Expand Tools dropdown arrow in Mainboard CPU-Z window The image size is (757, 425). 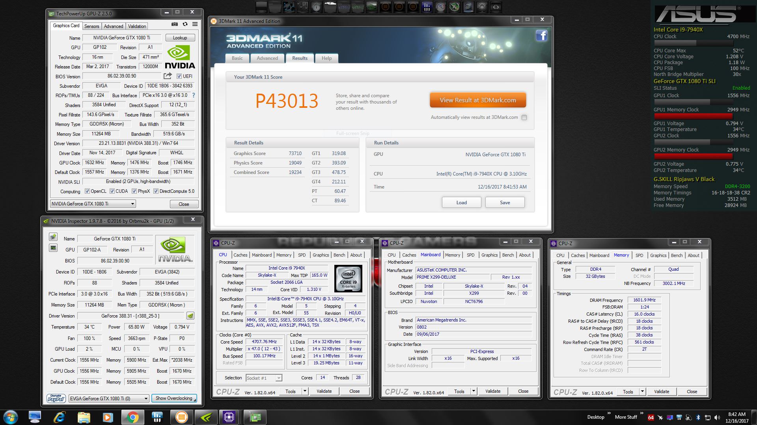coord(474,391)
